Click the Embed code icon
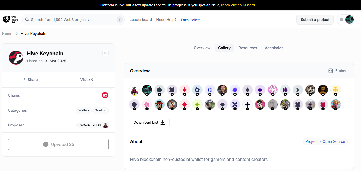This screenshot has height=171, width=361. point(331,71)
